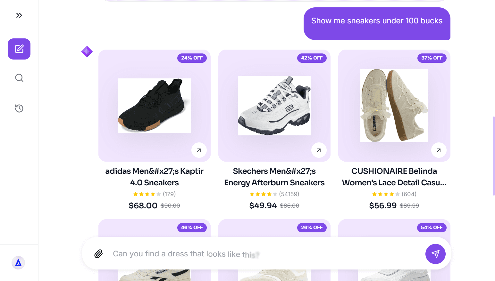The image size is (495, 281).
Task: Click the Skechers white sneaker image
Action: pyautogui.click(x=274, y=106)
